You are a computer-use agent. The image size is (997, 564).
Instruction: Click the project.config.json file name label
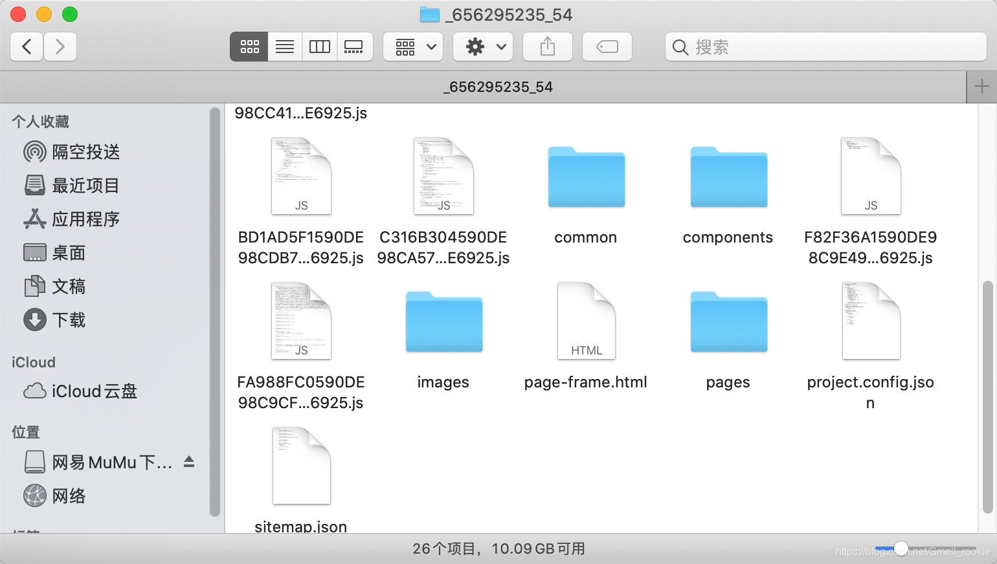(x=871, y=393)
